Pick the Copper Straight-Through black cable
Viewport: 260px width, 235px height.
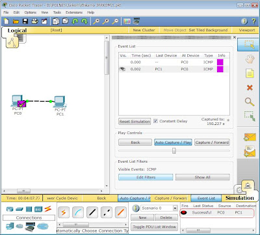[92, 212]
